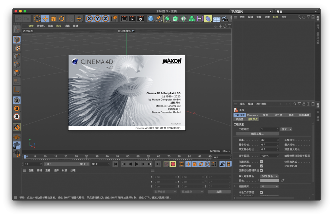Click the 缩放工程... button
Screen dimensions: 333x217
pos(258,134)
